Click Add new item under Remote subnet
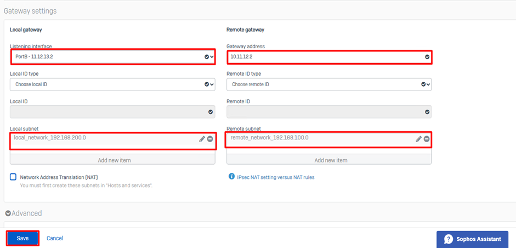 click(x=331, y=160)
